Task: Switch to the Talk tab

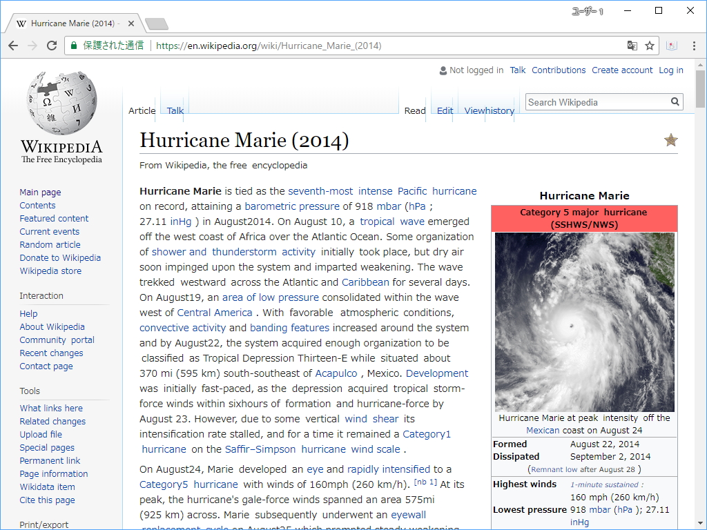Action: [174, 110]
